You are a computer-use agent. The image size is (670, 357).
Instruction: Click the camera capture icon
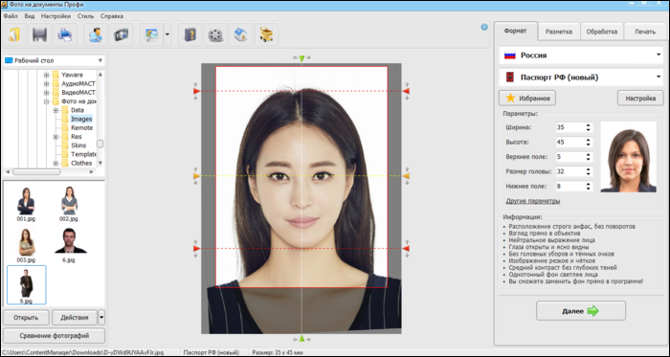(x=122, y=35)
